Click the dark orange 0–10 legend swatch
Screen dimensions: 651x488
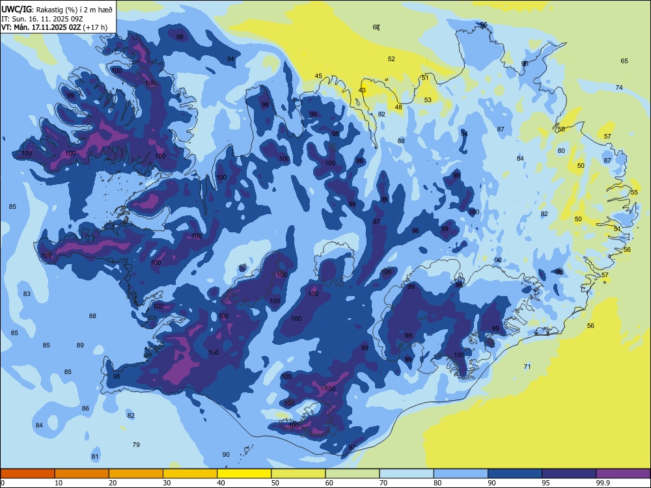coord(27,474)
